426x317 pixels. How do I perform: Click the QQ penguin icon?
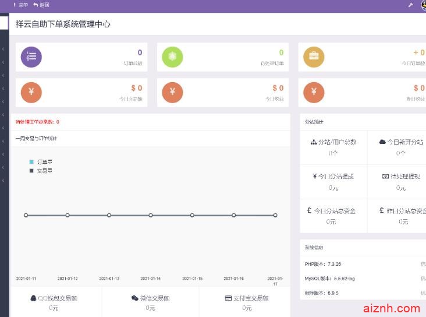33,298
